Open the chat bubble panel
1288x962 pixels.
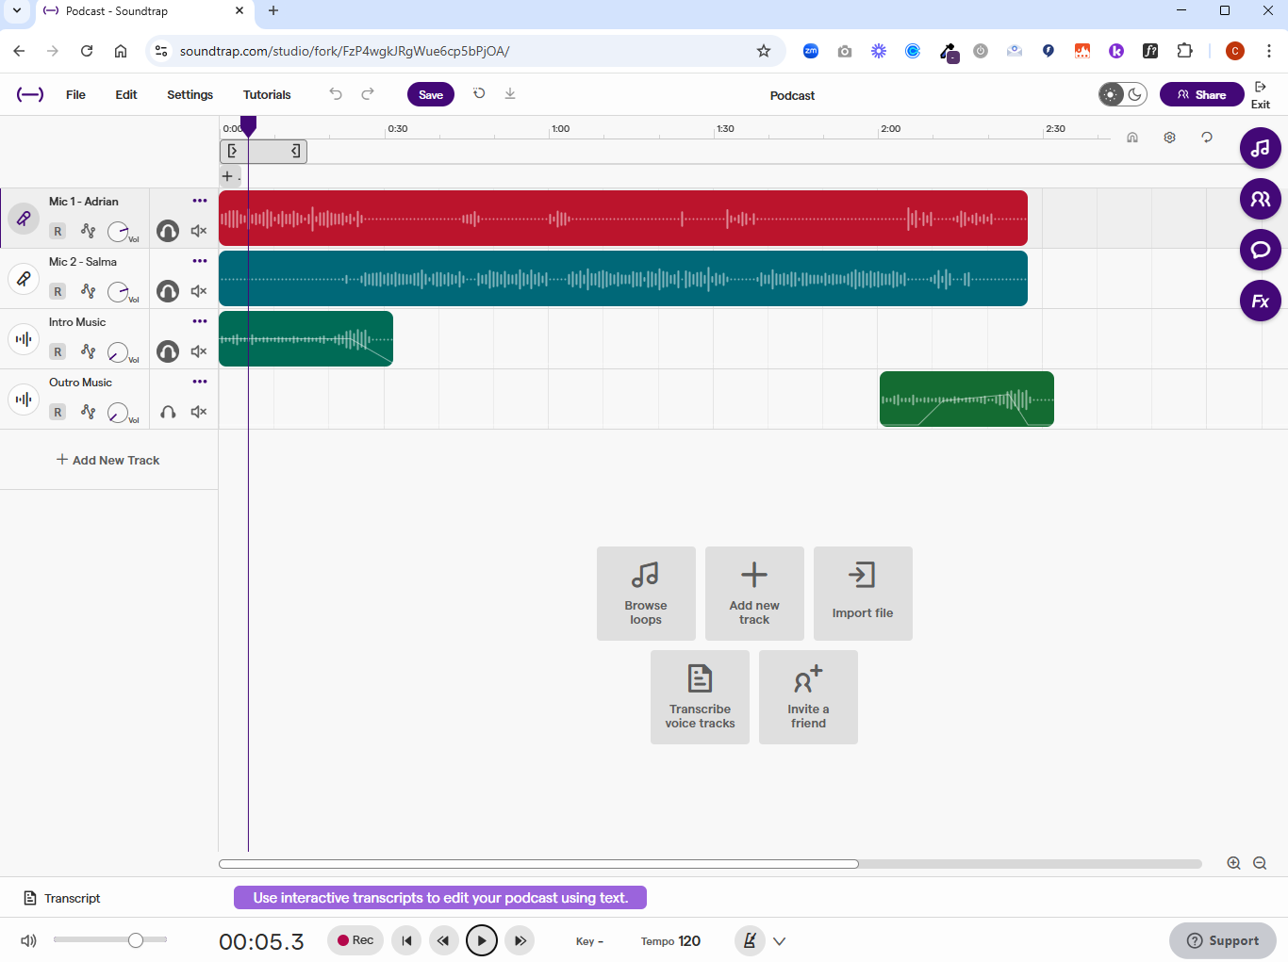pos(1260,250)
